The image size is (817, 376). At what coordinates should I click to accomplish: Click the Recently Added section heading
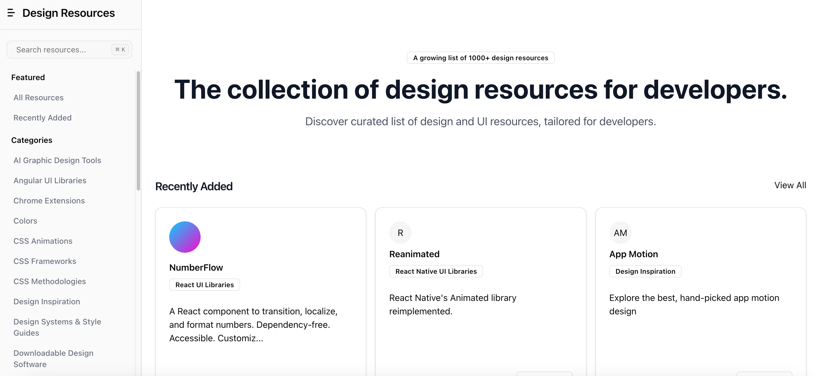pyautogui.click(x=194, y=186)
